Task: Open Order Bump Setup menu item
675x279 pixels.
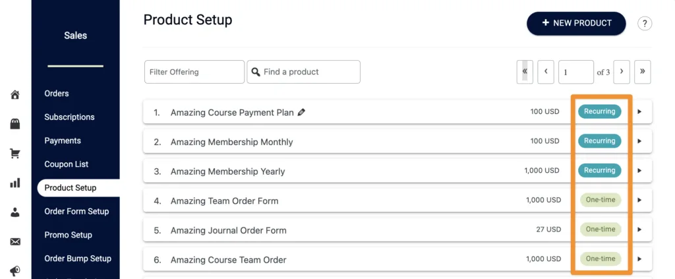Action: (78, 259)
